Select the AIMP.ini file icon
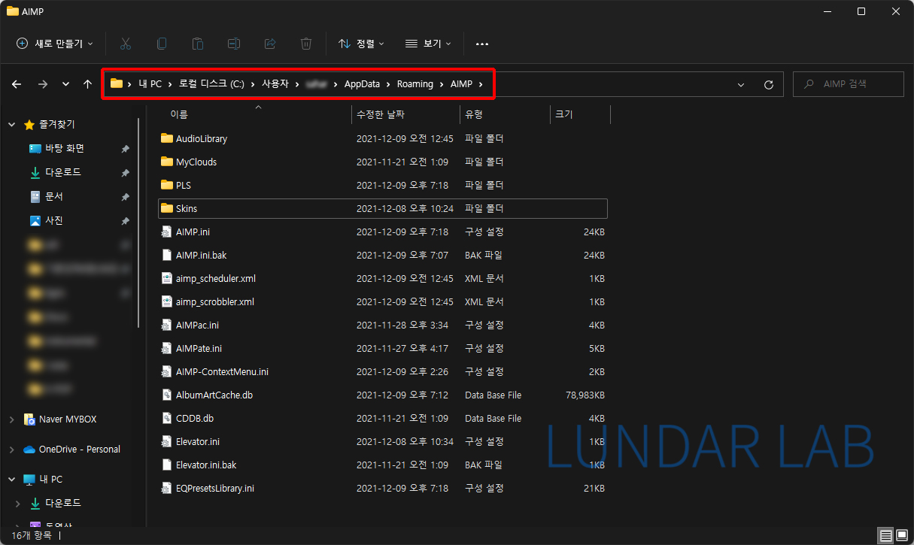 pos(167,232)
